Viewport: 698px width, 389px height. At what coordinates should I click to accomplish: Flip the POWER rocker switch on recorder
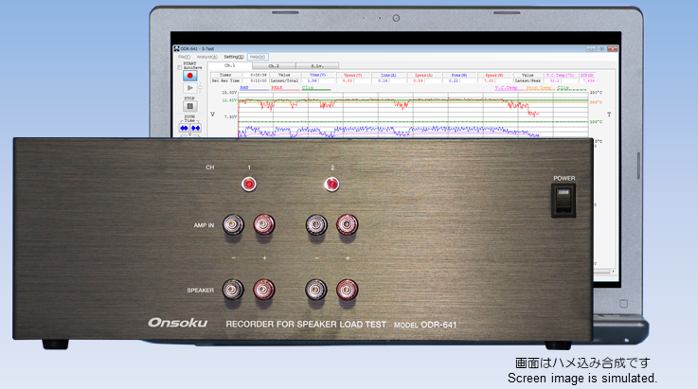click(564, 201)
